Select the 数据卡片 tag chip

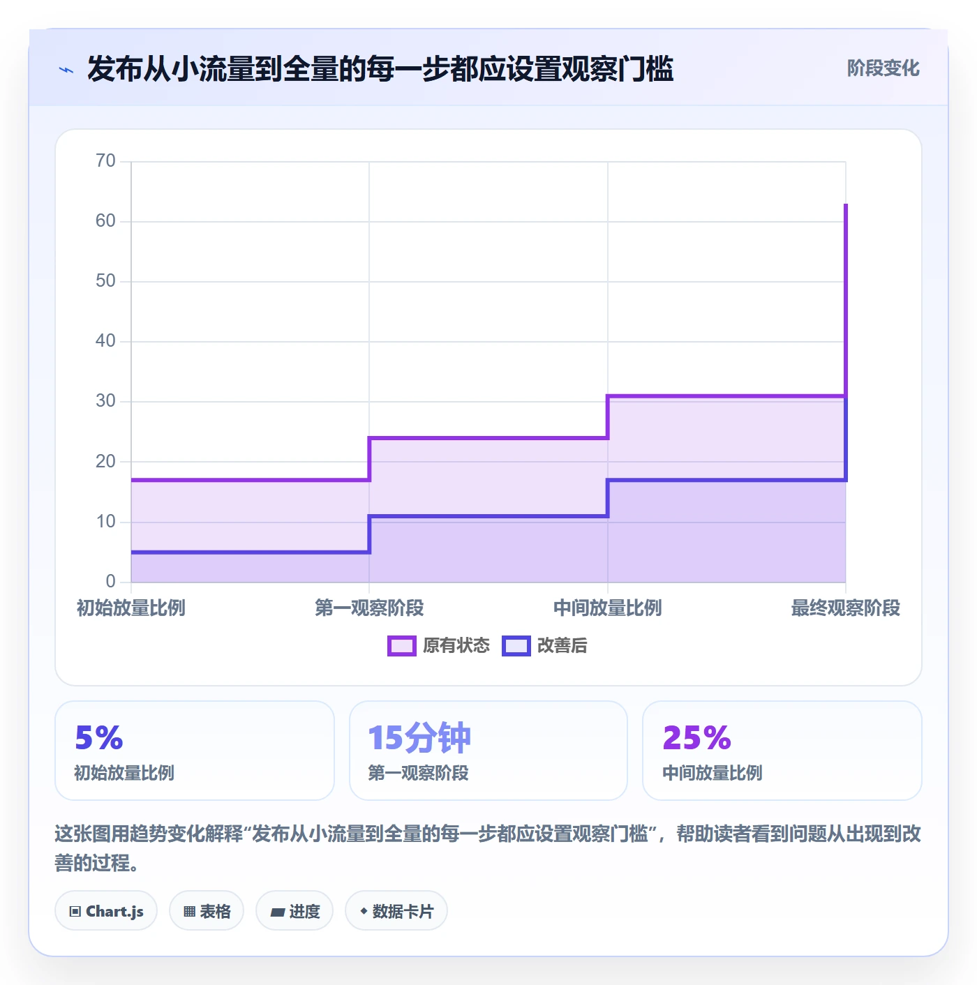coord(396,911)
